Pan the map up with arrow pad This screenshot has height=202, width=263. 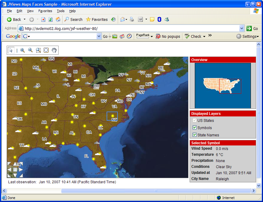(x=15, y=165)
